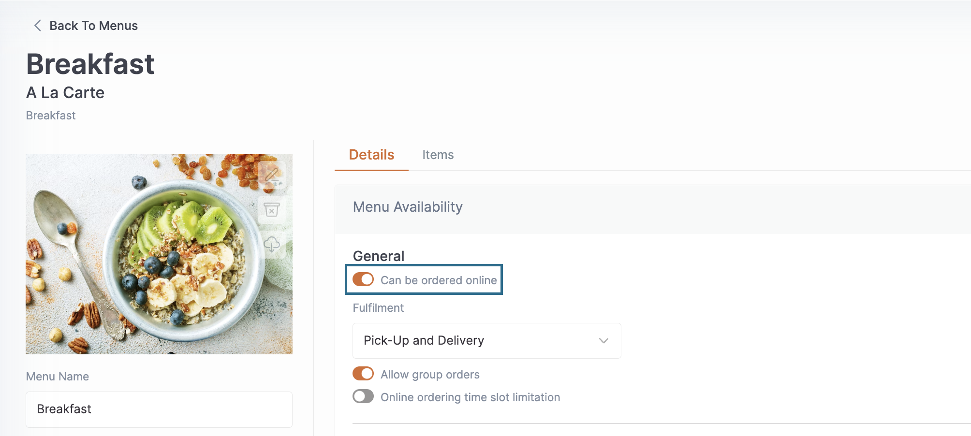The height and width of the screenshot is (436, 971).
Task: Click the breakfast bowl menu photo
Action: pyautogui.click(x=159, y=254)
